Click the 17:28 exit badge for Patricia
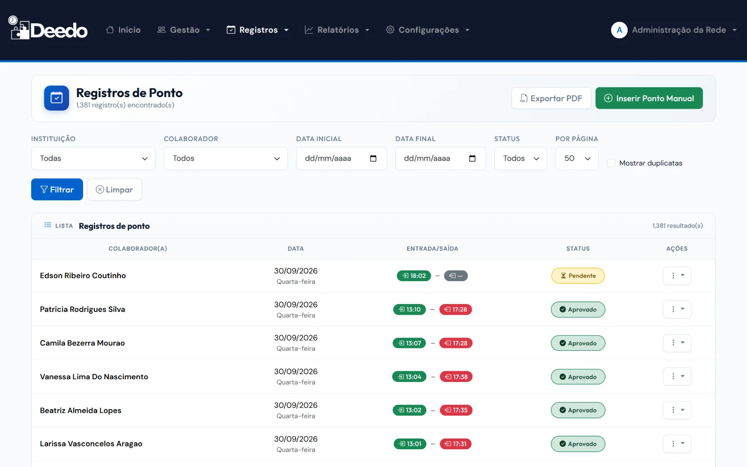The width and height of the screenshot is (747, 467). [x=456, y=309]
